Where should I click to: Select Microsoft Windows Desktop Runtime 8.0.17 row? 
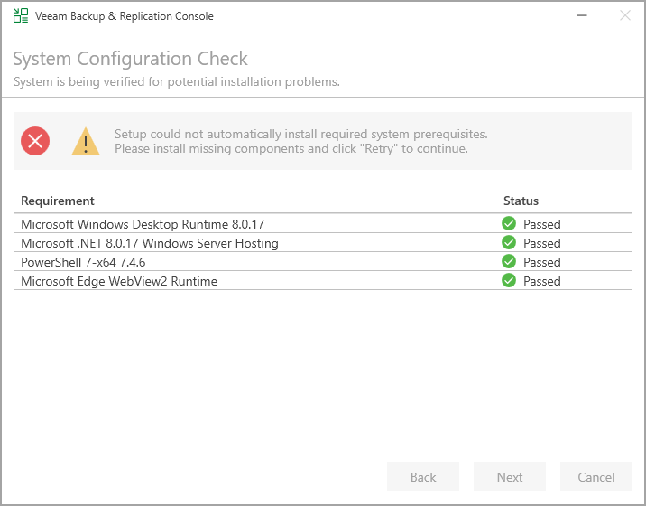[323, 223]
